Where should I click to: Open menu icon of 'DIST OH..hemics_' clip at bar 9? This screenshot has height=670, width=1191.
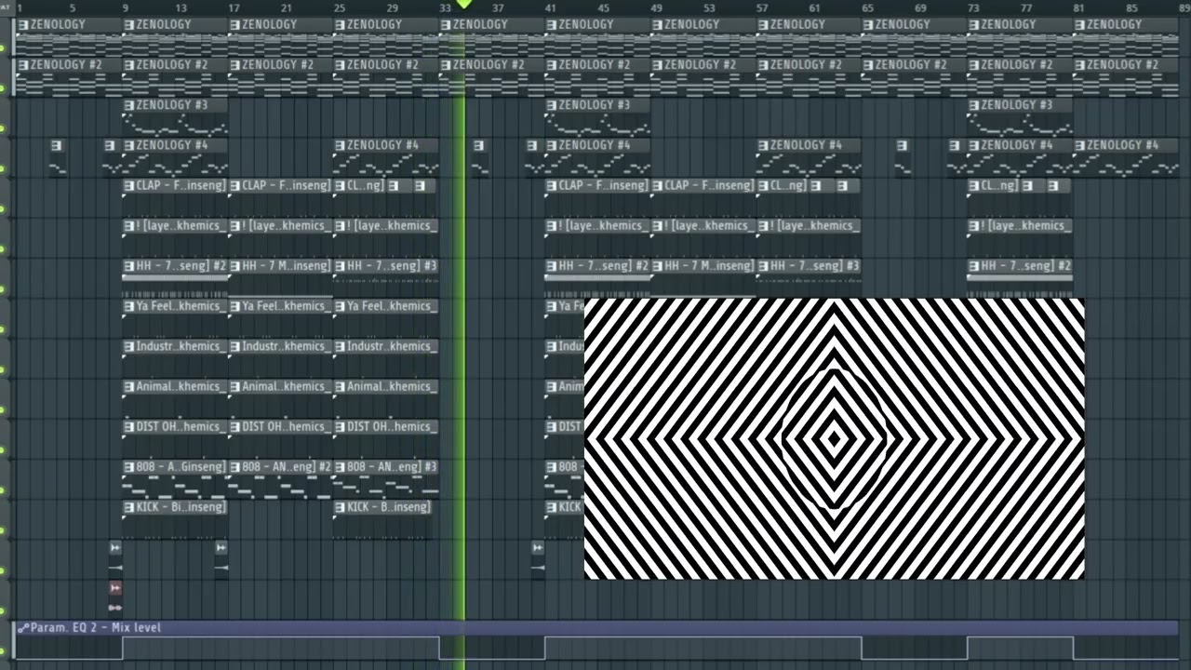point(129,426)
